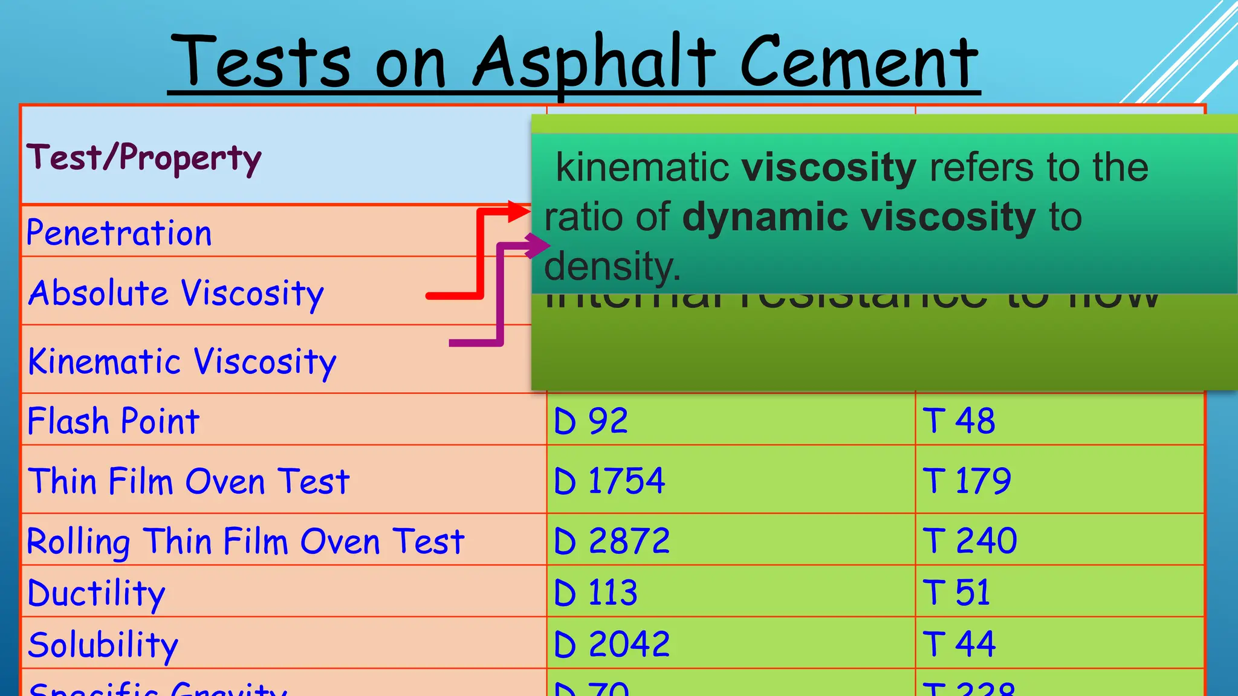Viewport: 1238px width, 696px height.
Task: Select the 'T 51' cell
Action: point(1060,591)
